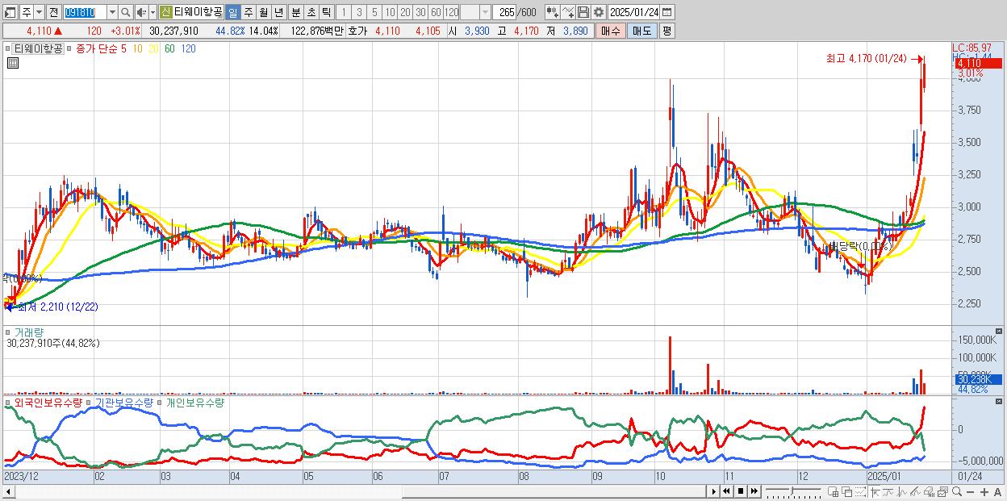Select the 일 daily chart period

[x=232, y=12]
